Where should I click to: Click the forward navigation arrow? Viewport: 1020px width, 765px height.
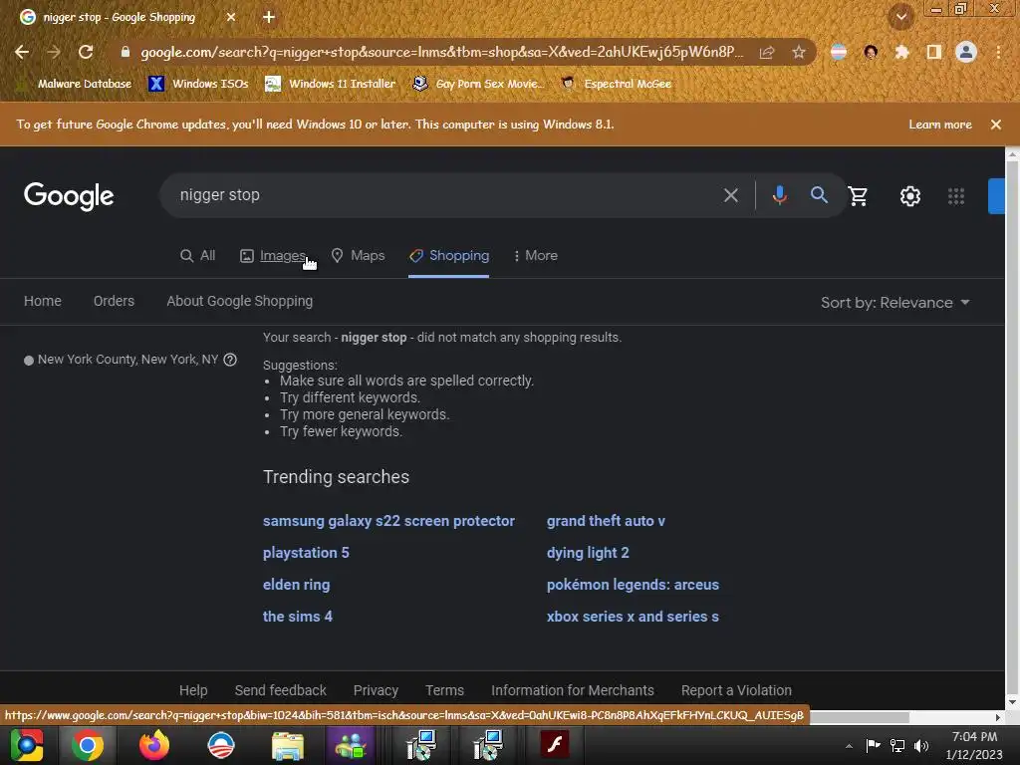(54, 52)
